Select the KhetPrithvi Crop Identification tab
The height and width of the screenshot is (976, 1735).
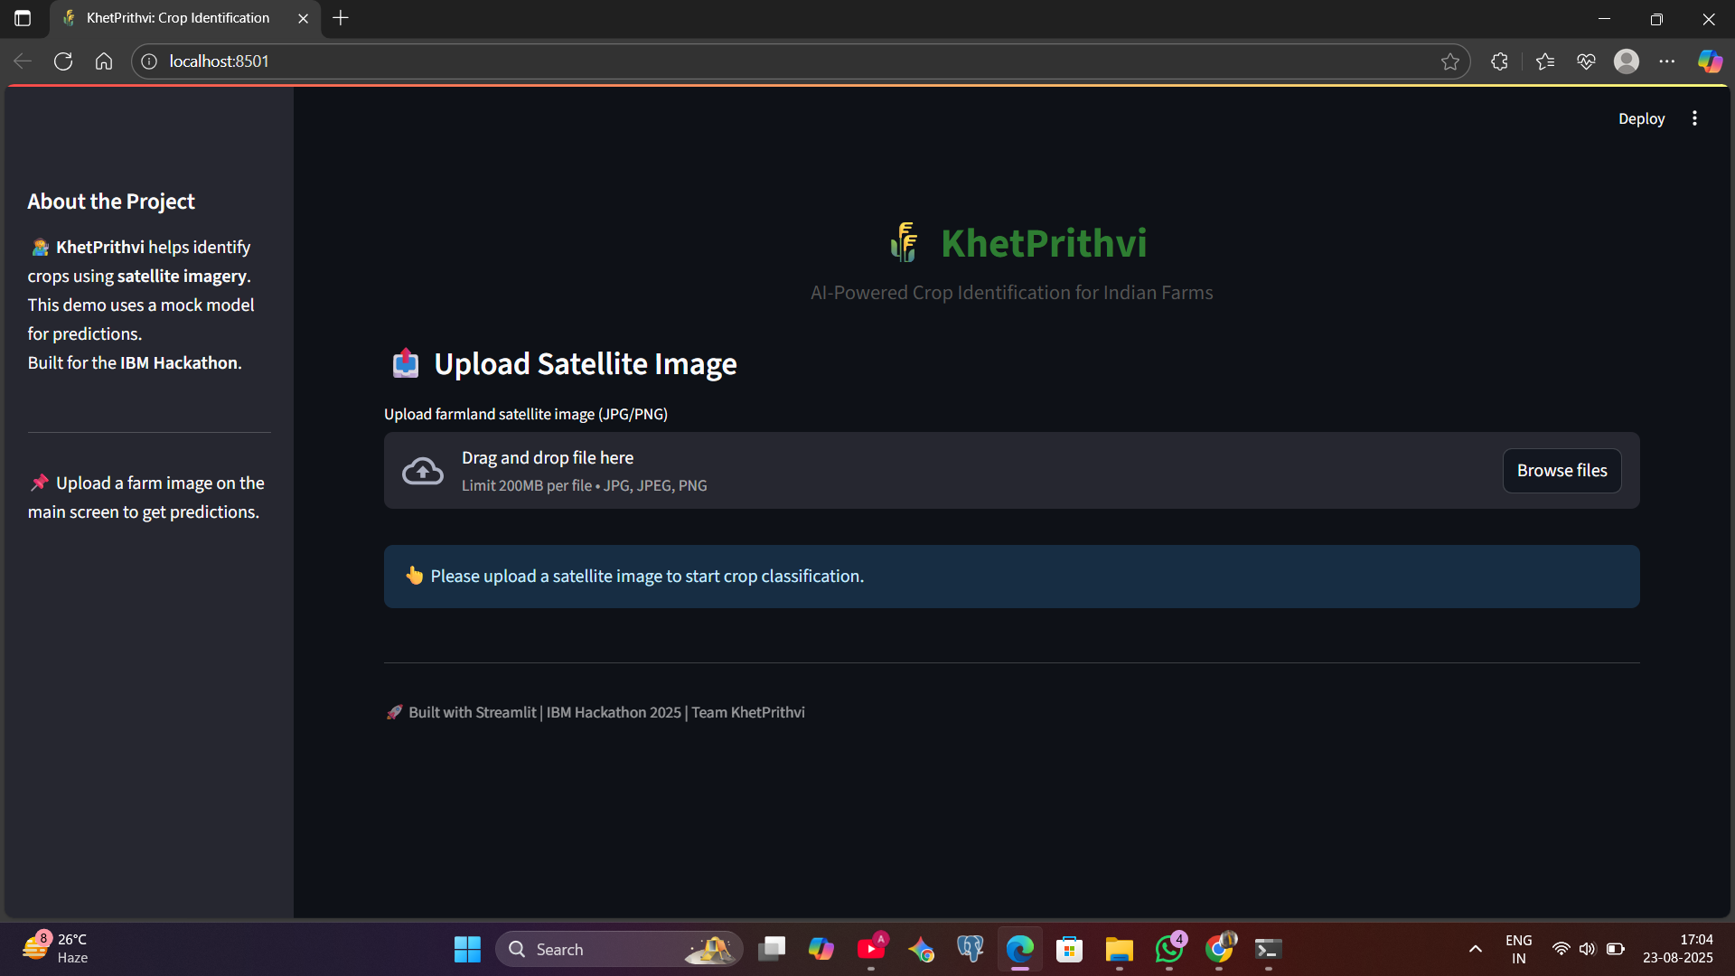coord(178,18)
